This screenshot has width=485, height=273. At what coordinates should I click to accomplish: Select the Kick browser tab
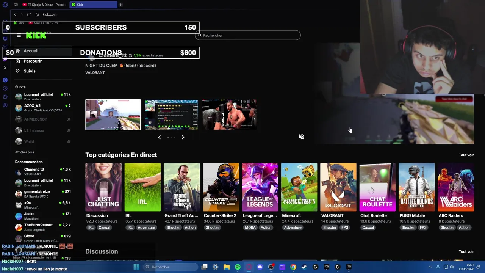click(94, 5)
